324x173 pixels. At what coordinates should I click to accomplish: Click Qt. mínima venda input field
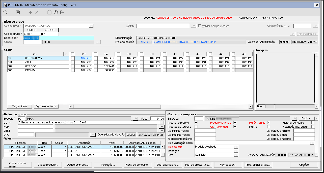point(205,131)
